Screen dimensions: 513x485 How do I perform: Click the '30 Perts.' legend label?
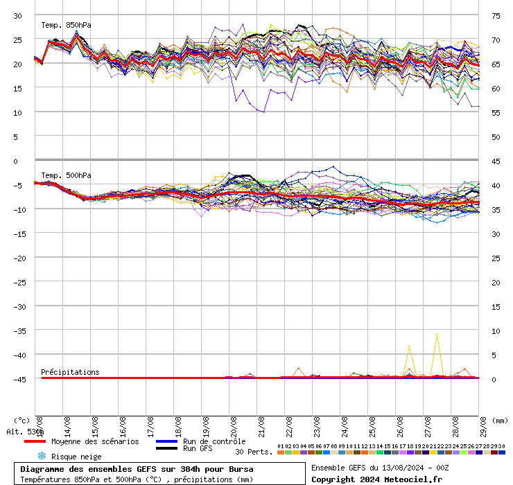254,452
